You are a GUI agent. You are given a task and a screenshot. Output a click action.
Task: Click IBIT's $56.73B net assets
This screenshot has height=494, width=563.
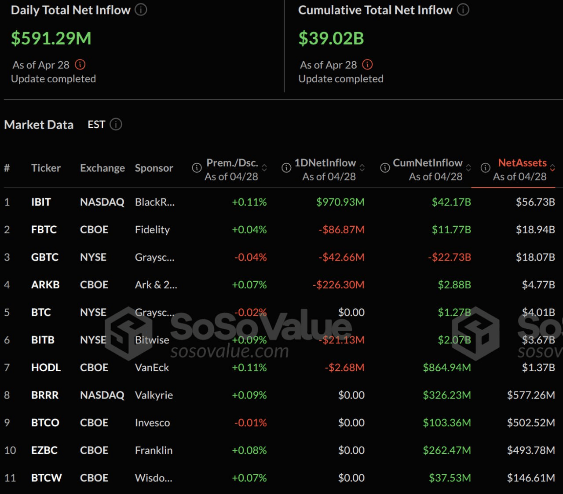(x=535, y=202)
